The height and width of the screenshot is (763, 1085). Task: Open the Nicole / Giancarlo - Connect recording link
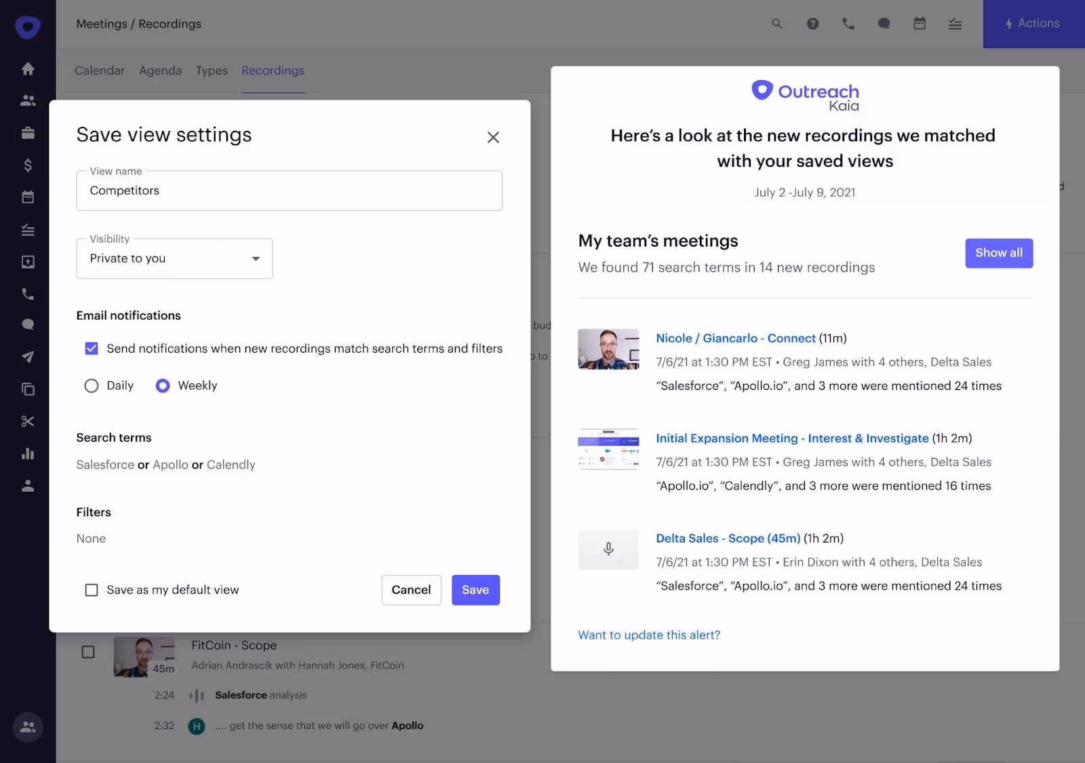point(735,338)
